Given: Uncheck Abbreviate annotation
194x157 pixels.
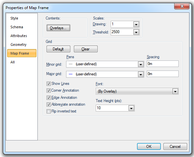Looking at the screenshot, I should (x=48, y=104).
